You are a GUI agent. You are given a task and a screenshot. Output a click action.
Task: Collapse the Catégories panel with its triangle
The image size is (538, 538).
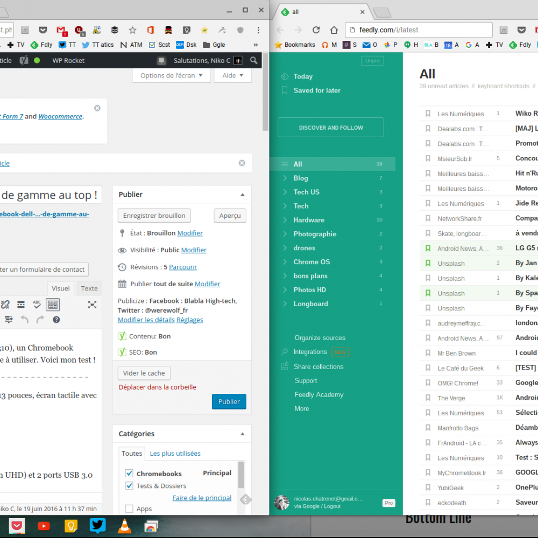pyautogui.click(x=243, y=434)
